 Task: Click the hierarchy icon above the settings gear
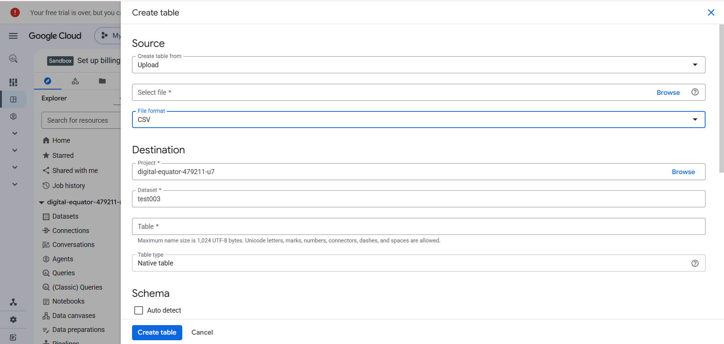pyautogui.click(x=13, y=302)
